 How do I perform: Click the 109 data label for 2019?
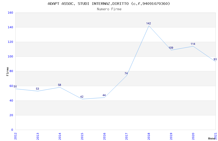point(171,48)
